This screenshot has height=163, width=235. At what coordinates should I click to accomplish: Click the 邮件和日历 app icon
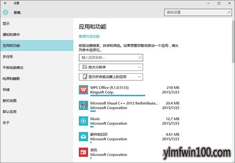83,137
